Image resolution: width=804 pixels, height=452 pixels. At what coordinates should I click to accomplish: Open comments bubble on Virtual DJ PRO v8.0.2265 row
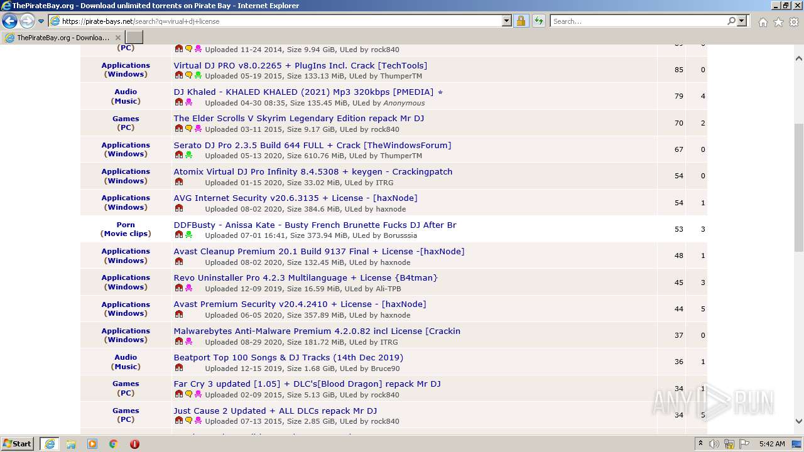click(x=188, y=75)
